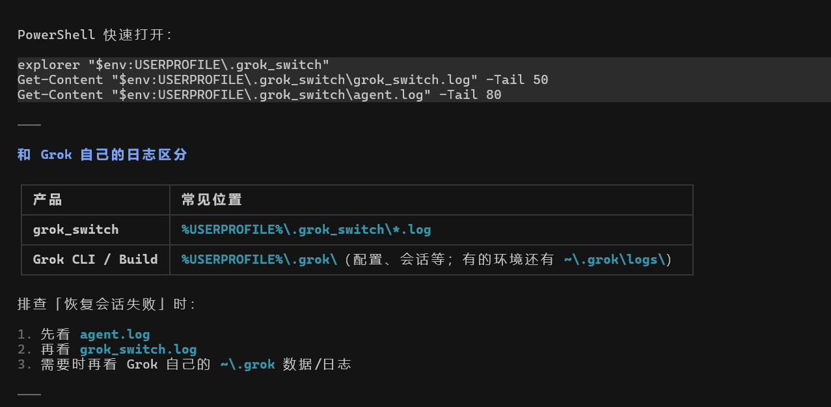
Task: Select the heading "和 Grok 自己的日志区分"
Action: pyautogui.click(x=102, y=154)
